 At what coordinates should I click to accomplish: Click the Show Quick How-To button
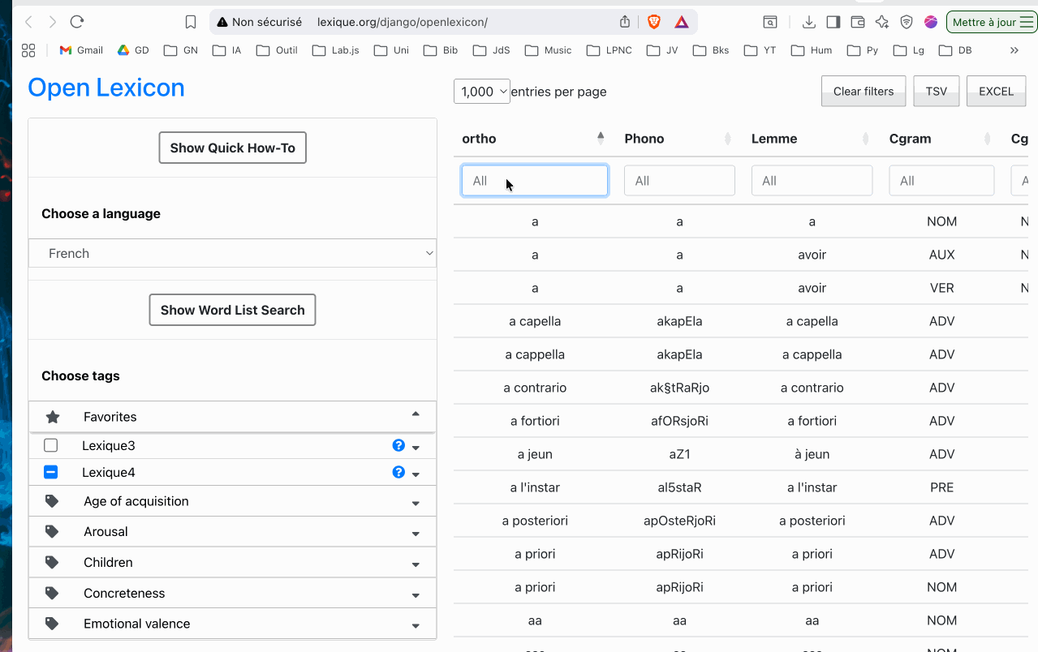tap(232, 148)
